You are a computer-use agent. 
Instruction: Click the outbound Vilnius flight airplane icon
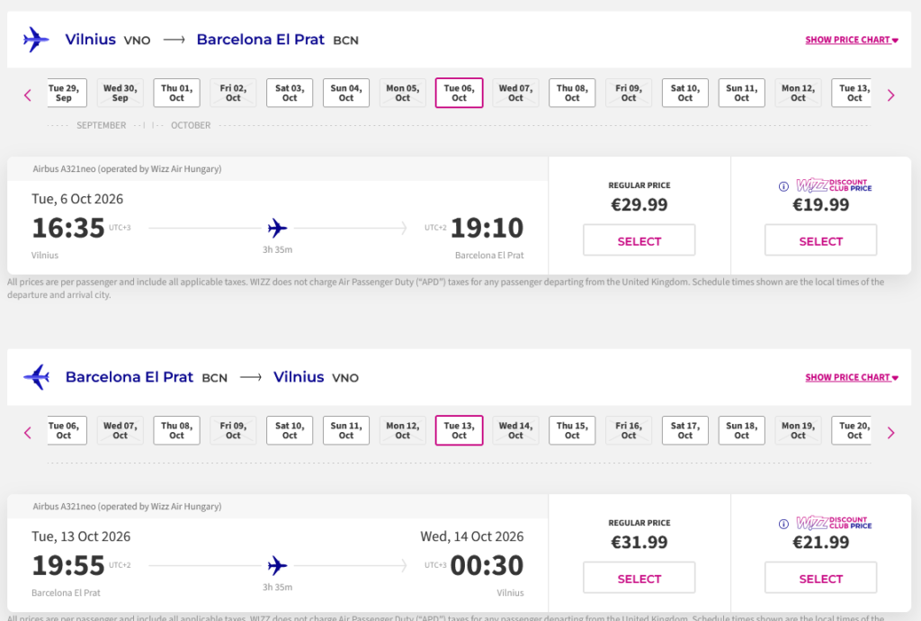pyautogui.click(x=37, y=40)
